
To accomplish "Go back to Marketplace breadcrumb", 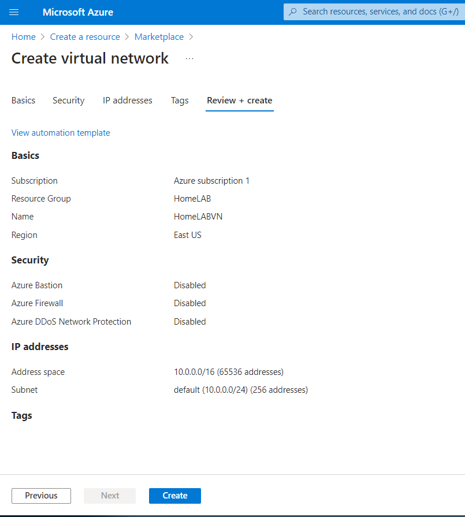I will pyautogui.click(x=159, y=37).
